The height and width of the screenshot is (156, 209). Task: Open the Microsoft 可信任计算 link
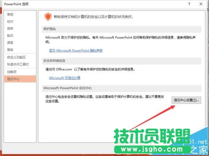[x=65, y=78]
